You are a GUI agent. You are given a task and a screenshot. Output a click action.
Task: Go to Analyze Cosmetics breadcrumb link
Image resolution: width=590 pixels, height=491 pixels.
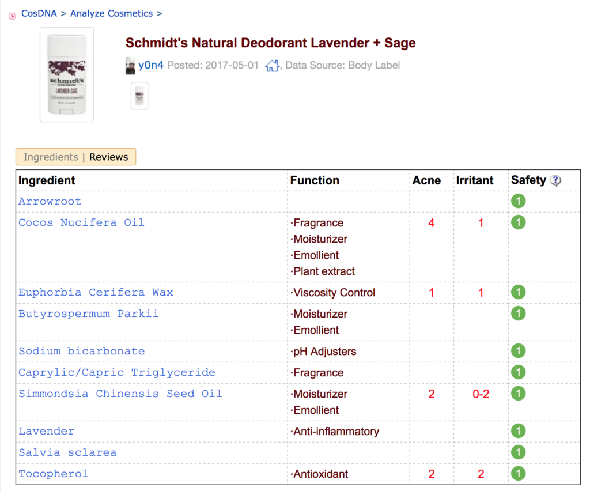pos(111,13)
